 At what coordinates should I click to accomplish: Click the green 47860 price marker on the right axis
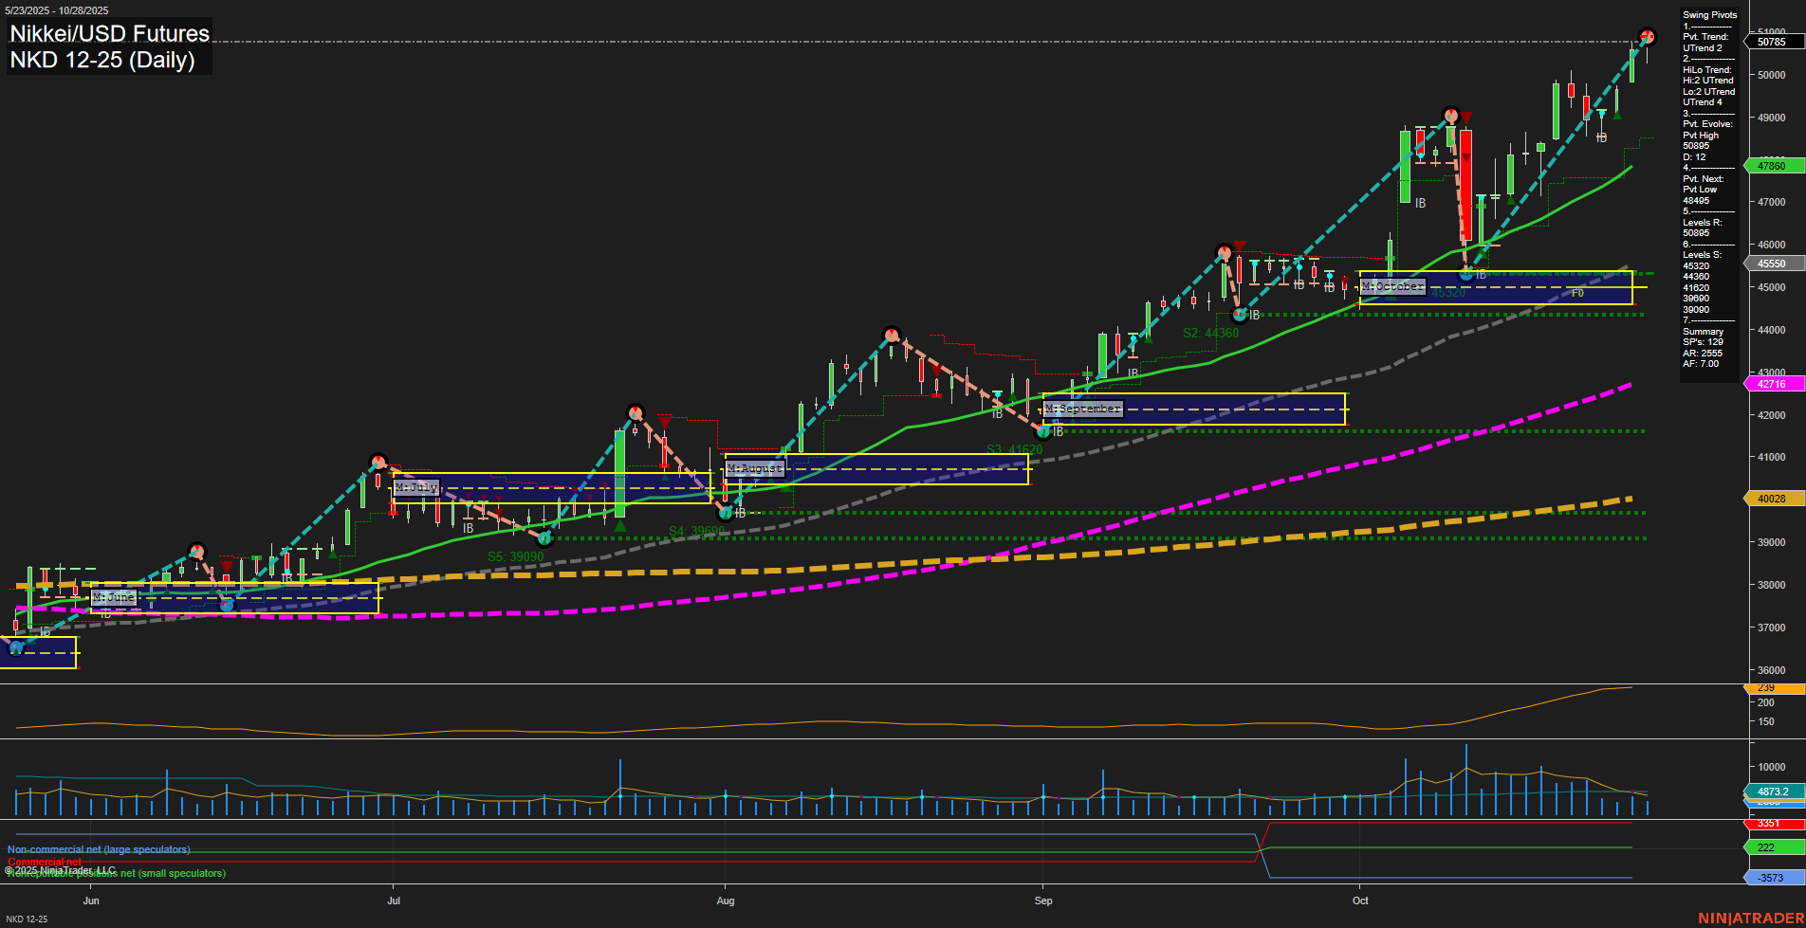point(1770,165)
